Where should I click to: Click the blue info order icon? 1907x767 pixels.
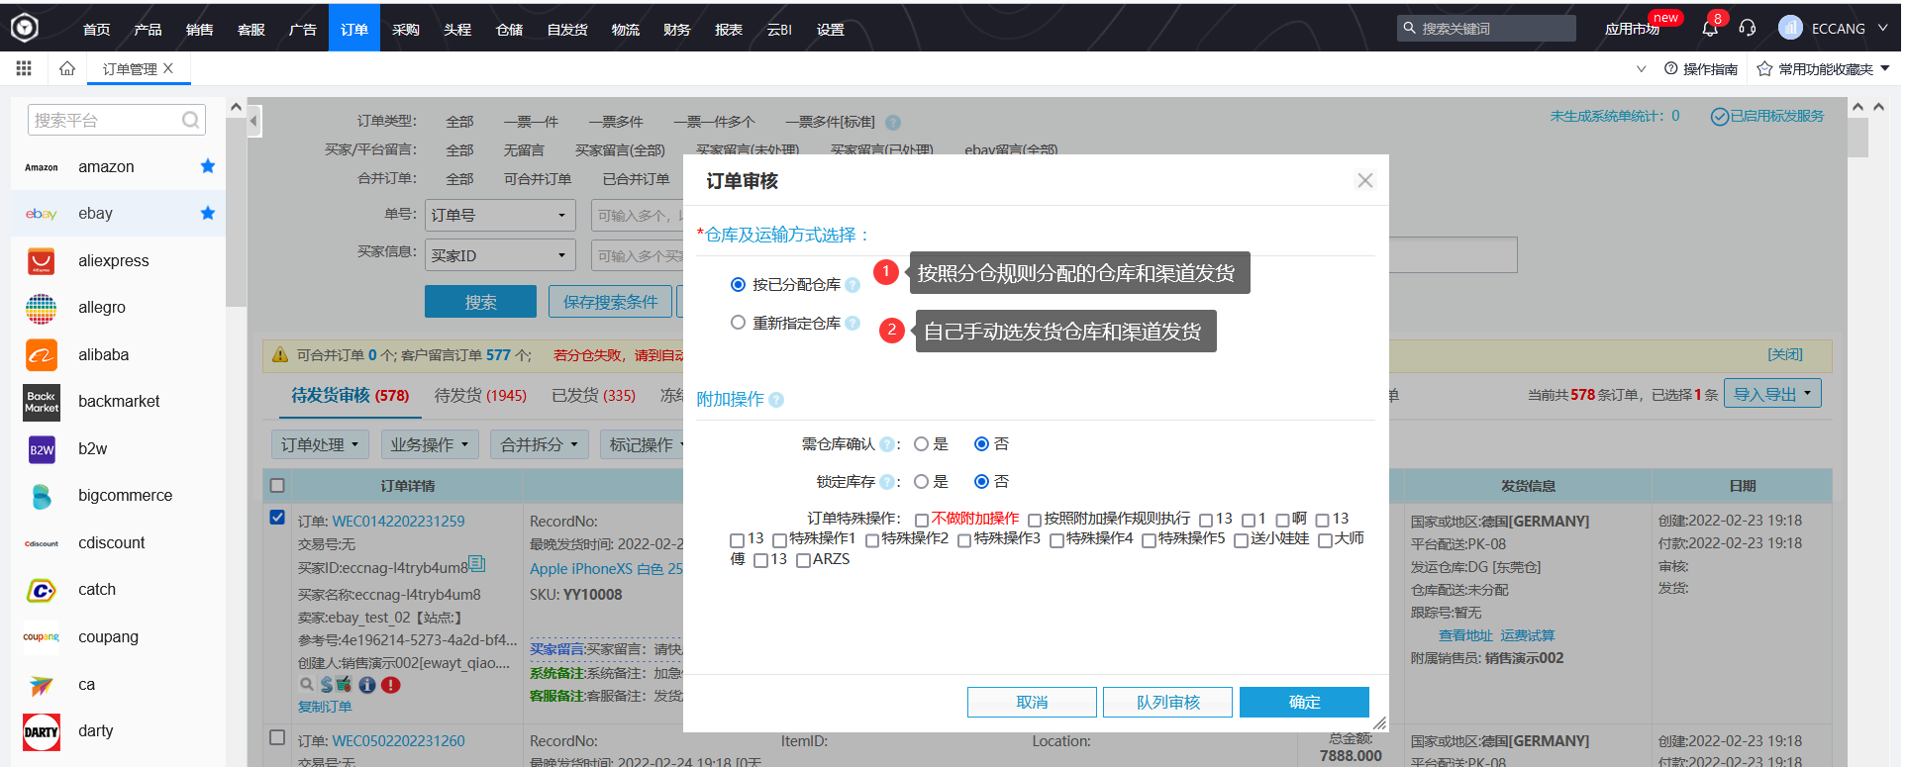tap(367, 685)
